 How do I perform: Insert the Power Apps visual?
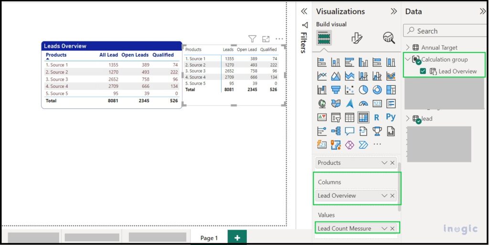[x=349, y=145]
